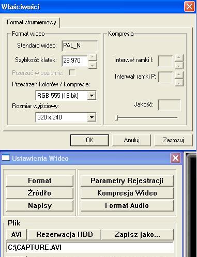
Task: Click the Interwał ramki P field
Action: (165, 77)
